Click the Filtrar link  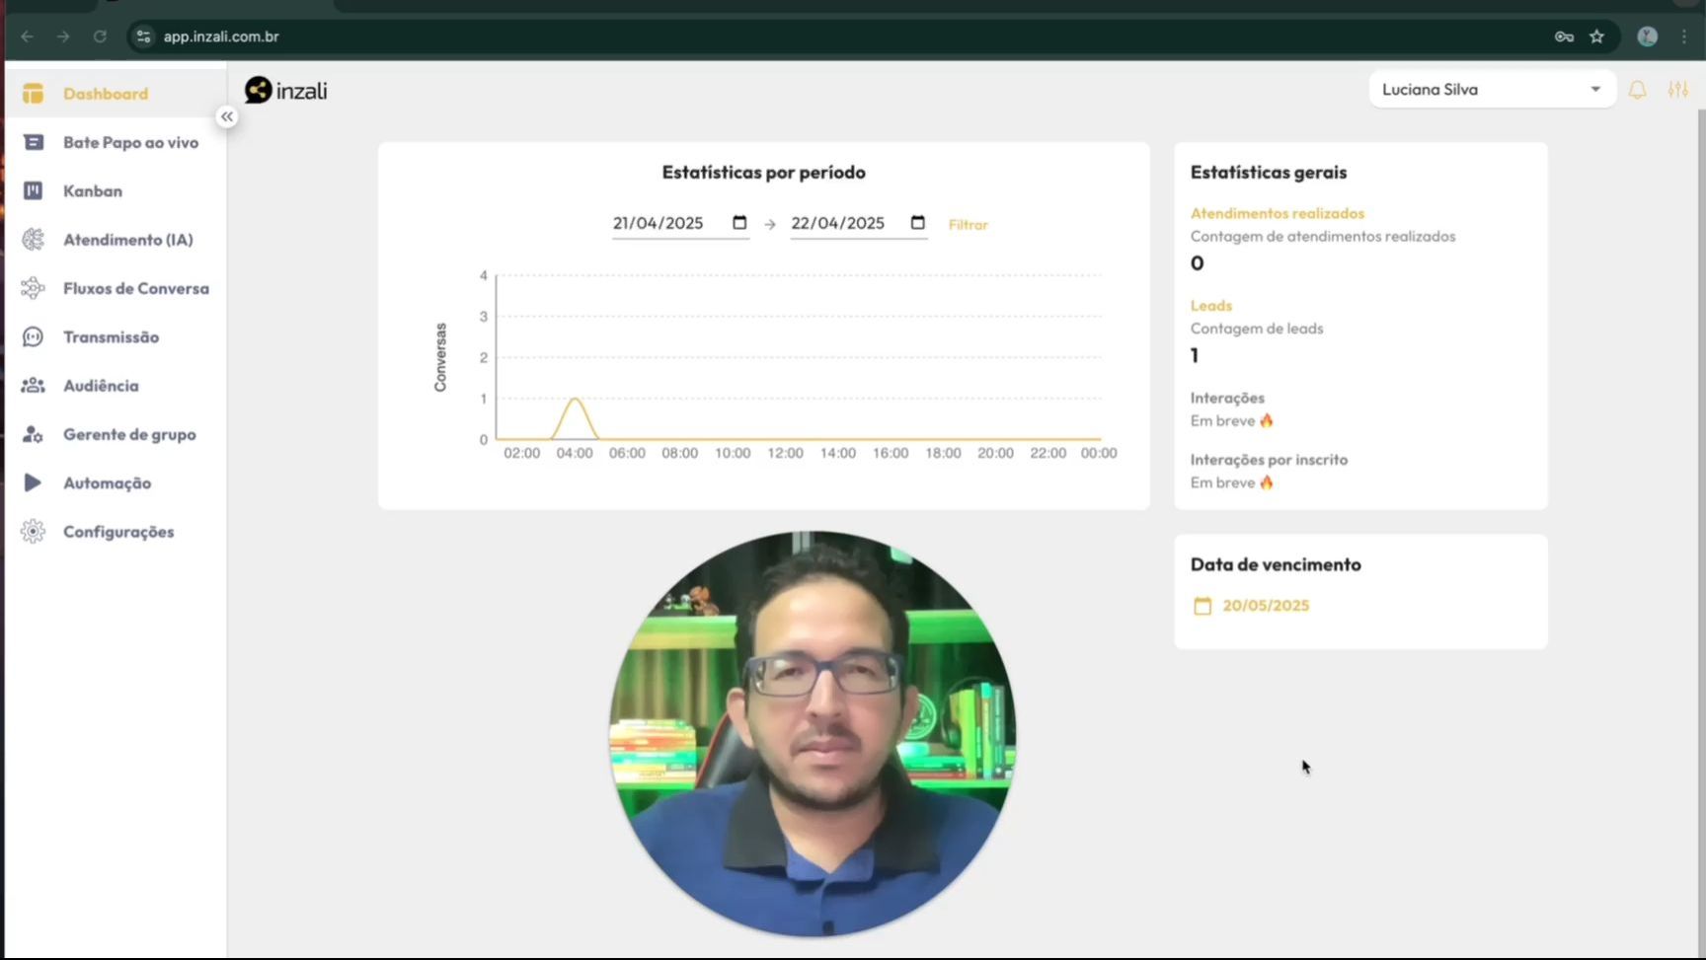point(968,225)
